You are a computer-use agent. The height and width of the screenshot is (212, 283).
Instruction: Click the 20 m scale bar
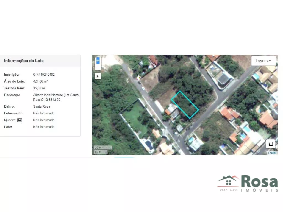(x=103, y=147)
